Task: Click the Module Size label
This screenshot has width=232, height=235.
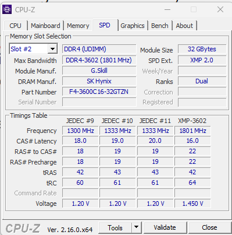Action: tap(156, 50)
